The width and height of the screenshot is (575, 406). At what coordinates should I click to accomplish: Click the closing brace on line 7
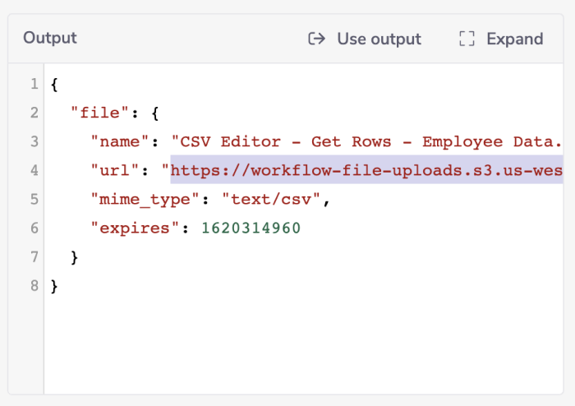click(x=75, y=256)
